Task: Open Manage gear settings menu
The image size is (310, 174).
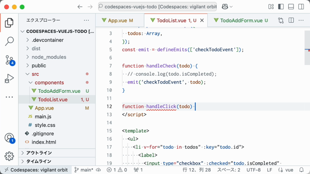Action: [9, 156]
